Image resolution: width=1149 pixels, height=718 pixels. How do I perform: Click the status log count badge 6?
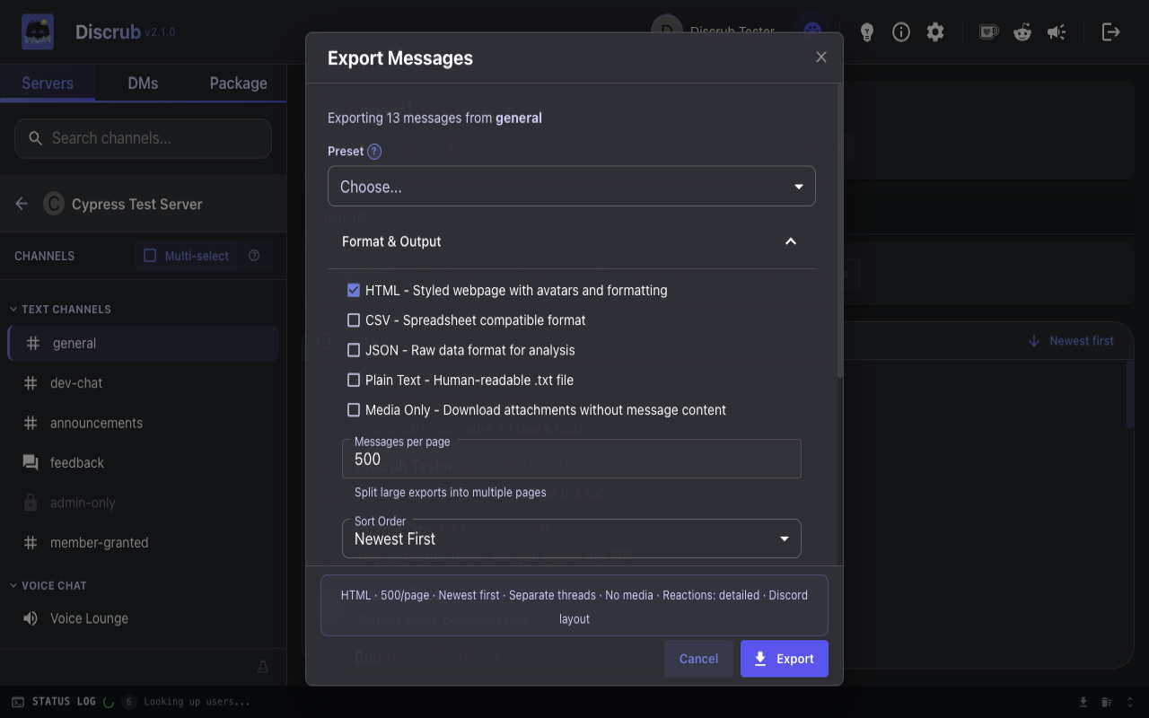point(128,702)
